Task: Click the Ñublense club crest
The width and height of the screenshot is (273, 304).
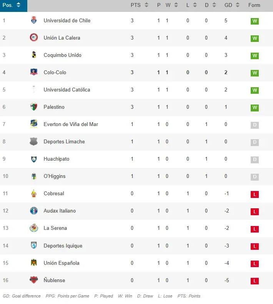Action: (34, 280)
